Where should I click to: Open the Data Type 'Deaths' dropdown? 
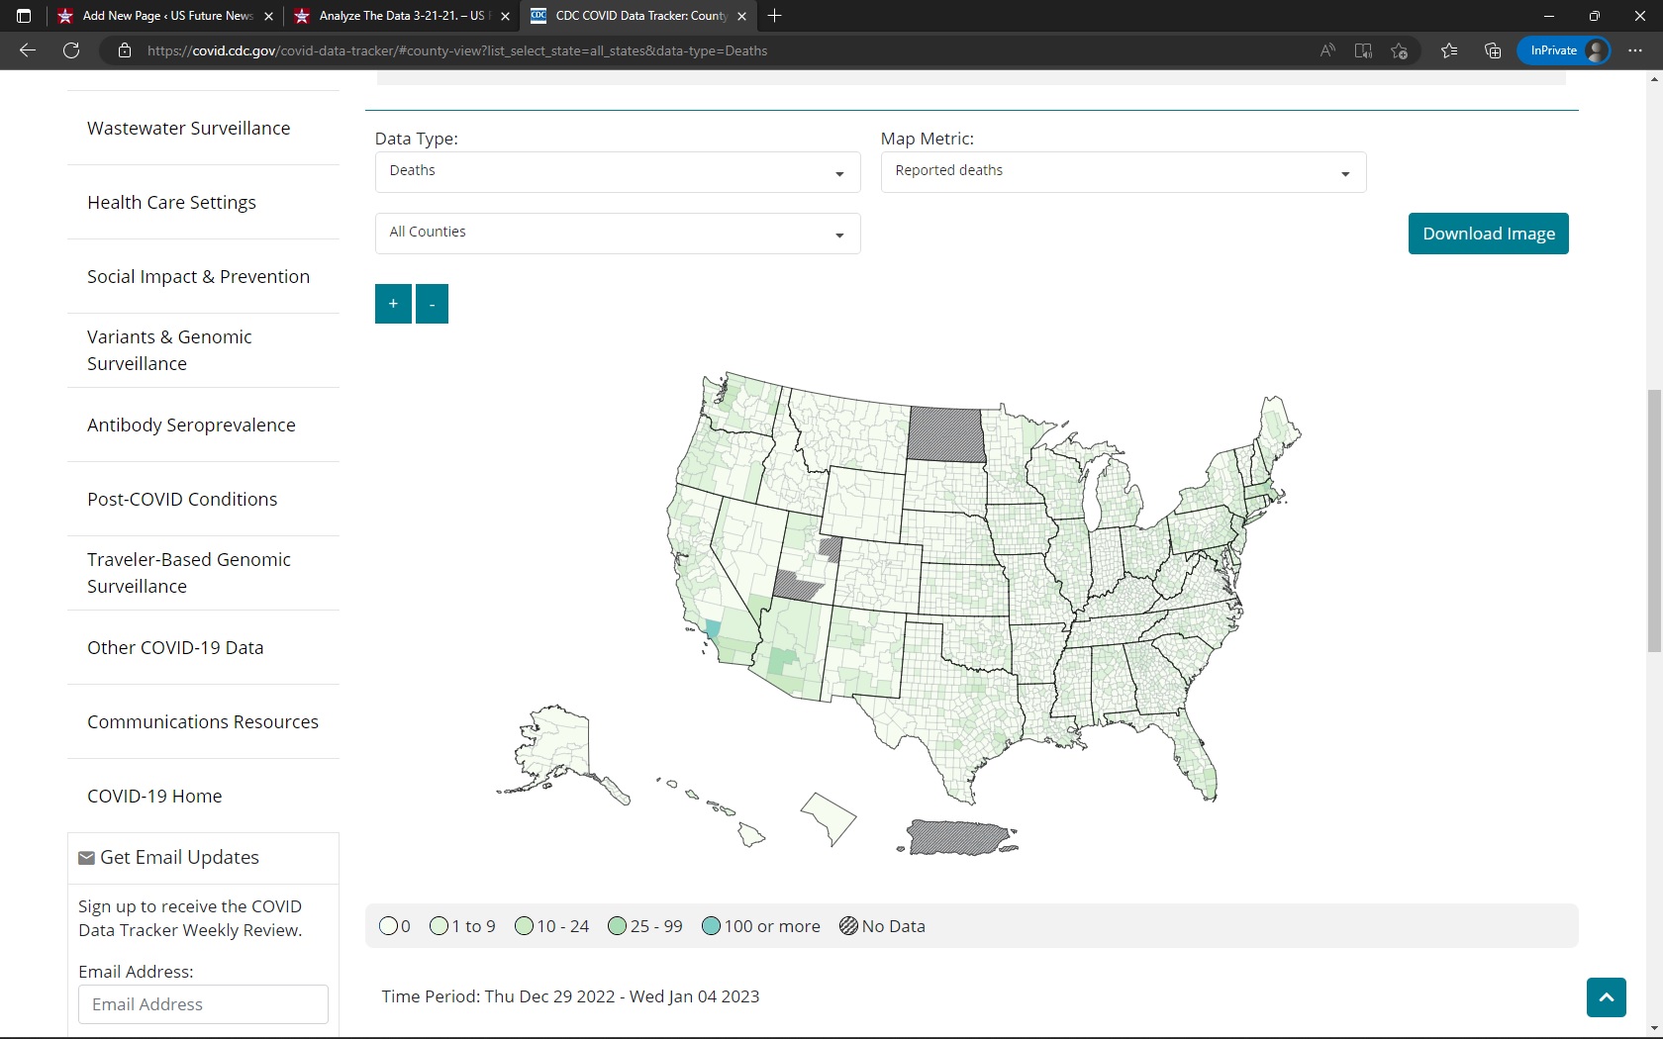coord(618,172)
